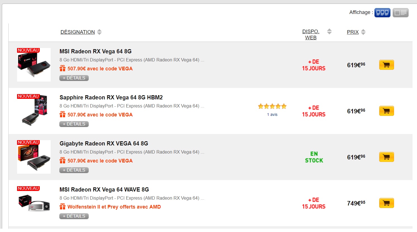The width and height of the screenshot is (417, 232).
Task: Open the Sapphire Radeon RX Vega 64 8G HBM2 product link
Action: 111,97
